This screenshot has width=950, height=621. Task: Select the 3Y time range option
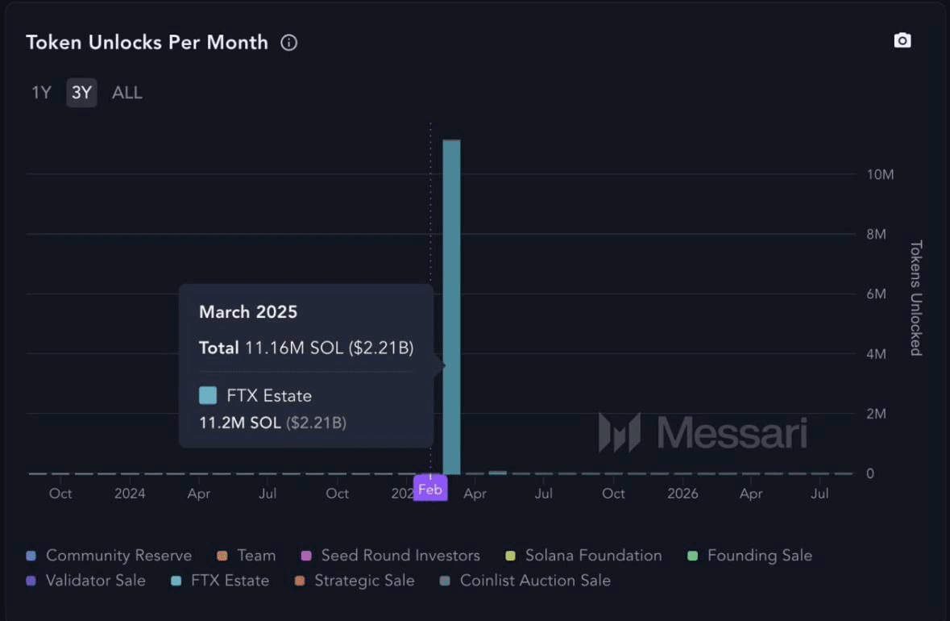pos(81,92)
